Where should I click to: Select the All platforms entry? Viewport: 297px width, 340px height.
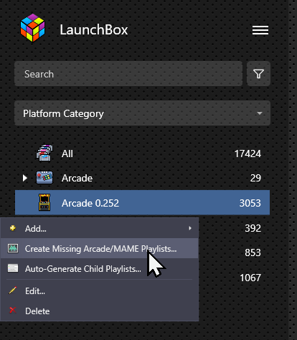pyautogui.click(x=142, y=154)
